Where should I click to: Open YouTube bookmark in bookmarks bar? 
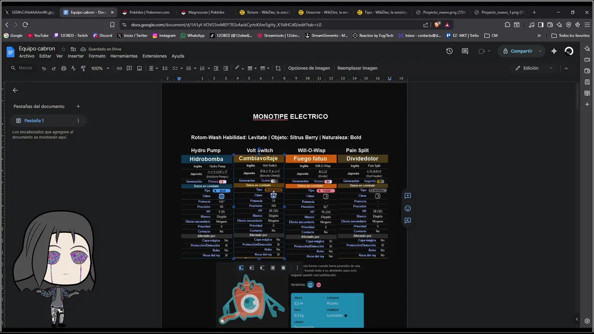click(x=38, y=35)
